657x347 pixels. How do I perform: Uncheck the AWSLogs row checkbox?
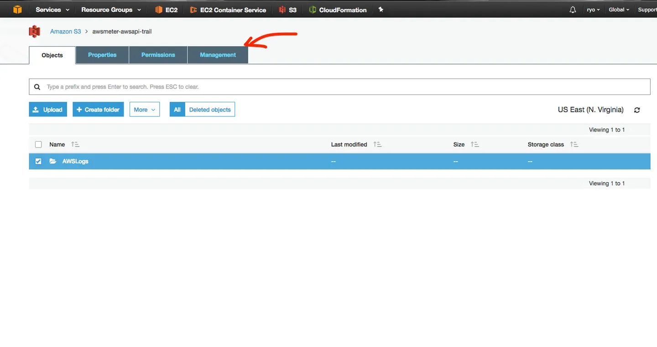point(38,161)
